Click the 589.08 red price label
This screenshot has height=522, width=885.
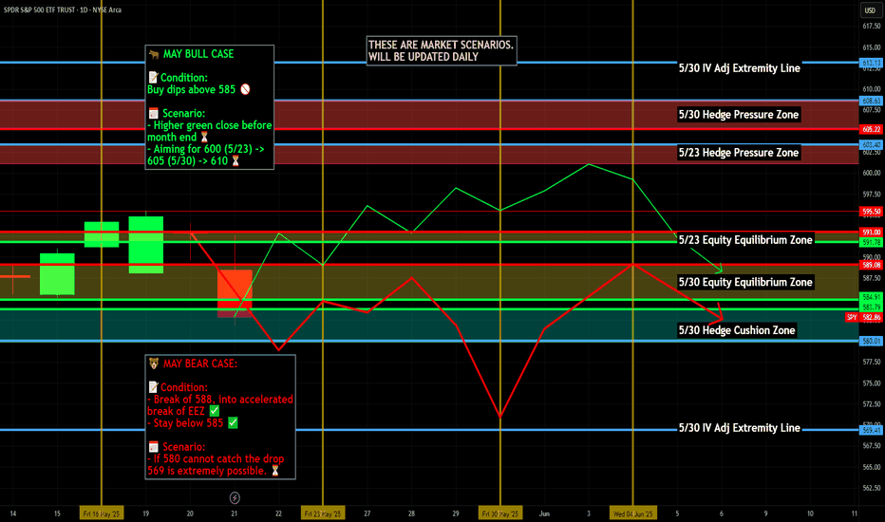[871, 265]
